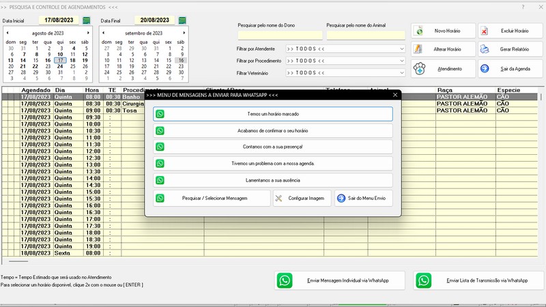This screenshot has width=546, height=307.
Task: Choose 'Tivemos um problema com a nossa agenda'
Action: click(x=273, y=164)
